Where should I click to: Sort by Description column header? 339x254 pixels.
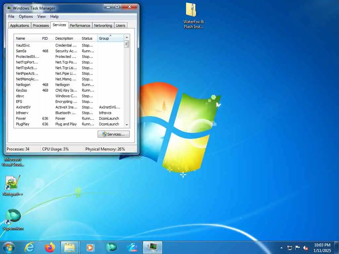(67, 38)
